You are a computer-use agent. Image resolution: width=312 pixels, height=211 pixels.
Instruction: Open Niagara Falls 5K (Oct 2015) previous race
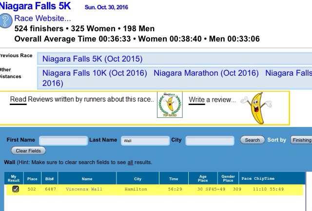93,59
